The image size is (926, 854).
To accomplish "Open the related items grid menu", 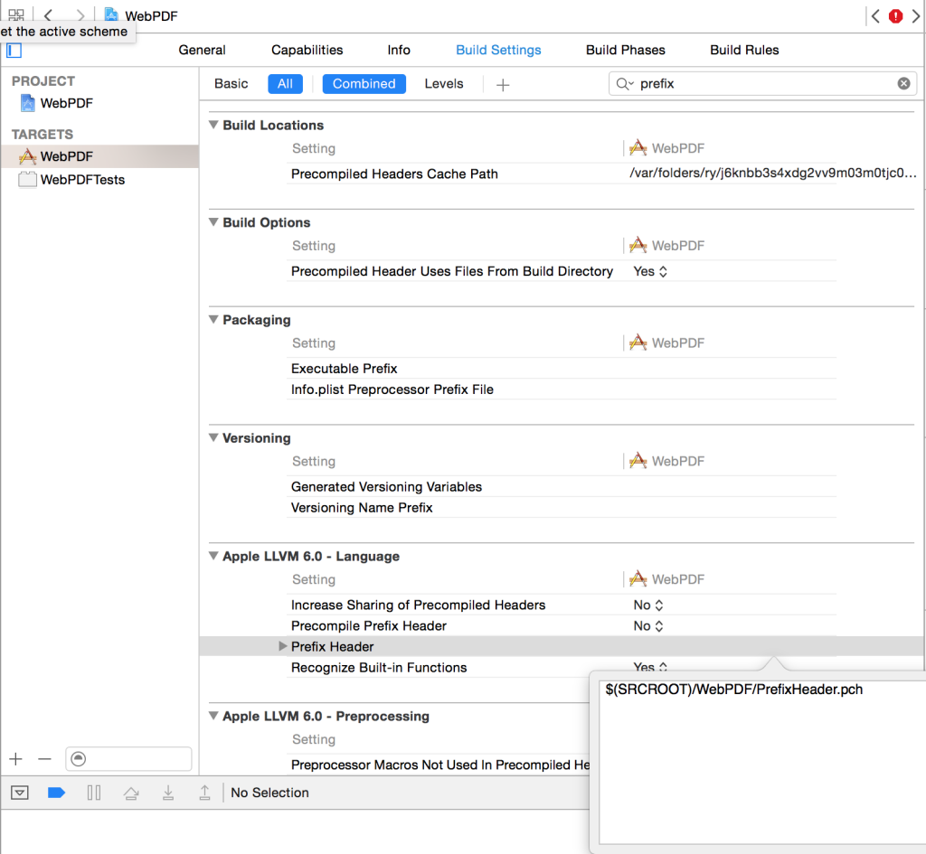I will coord(16,14).
